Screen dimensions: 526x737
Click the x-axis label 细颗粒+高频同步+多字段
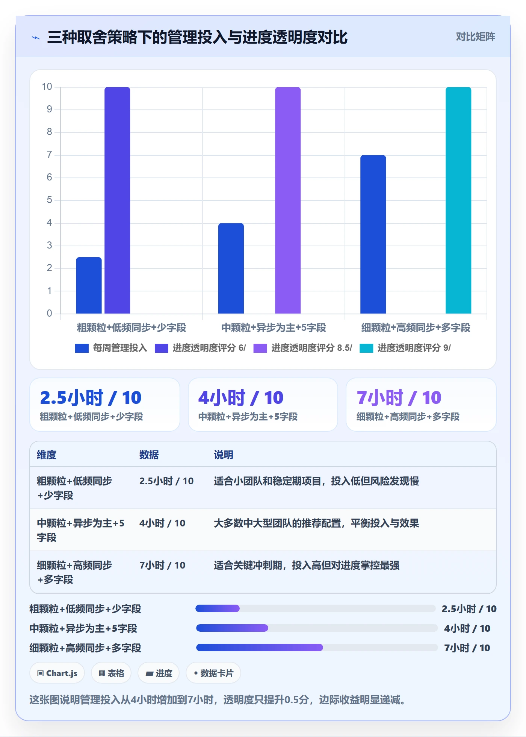point(416,328)
